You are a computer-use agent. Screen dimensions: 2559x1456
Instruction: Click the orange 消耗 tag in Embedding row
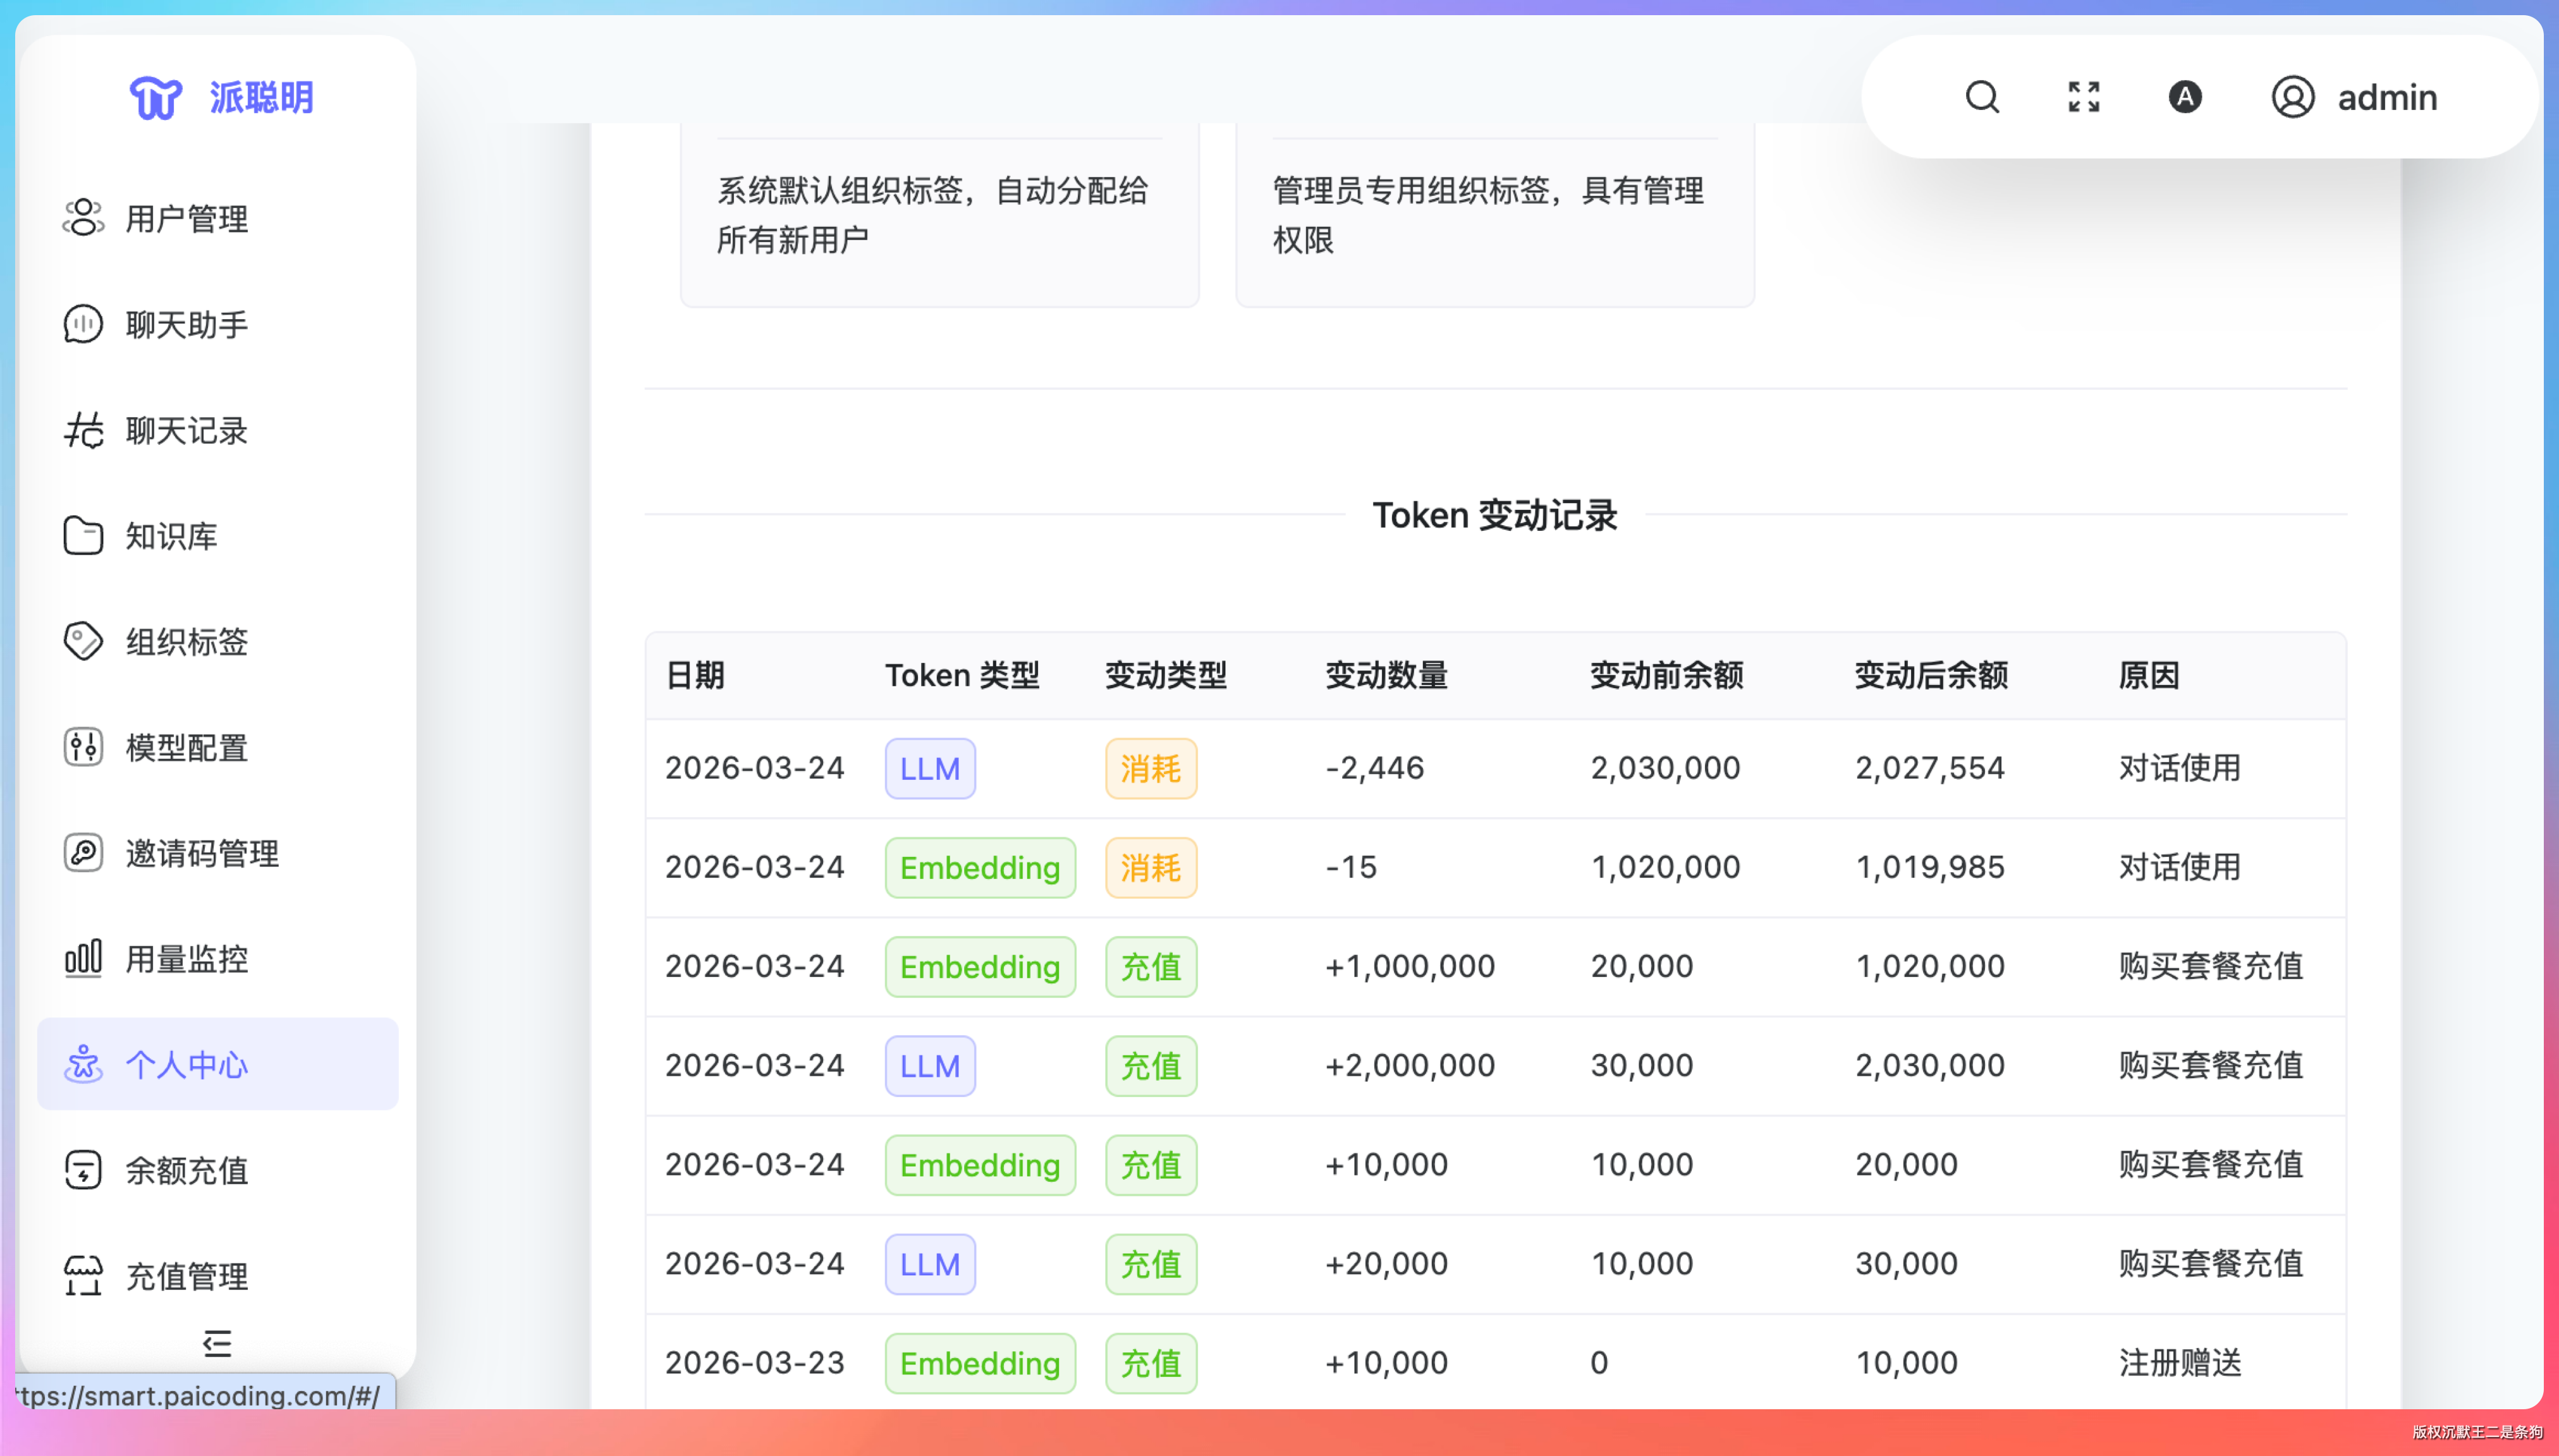tap(1151, 867)
